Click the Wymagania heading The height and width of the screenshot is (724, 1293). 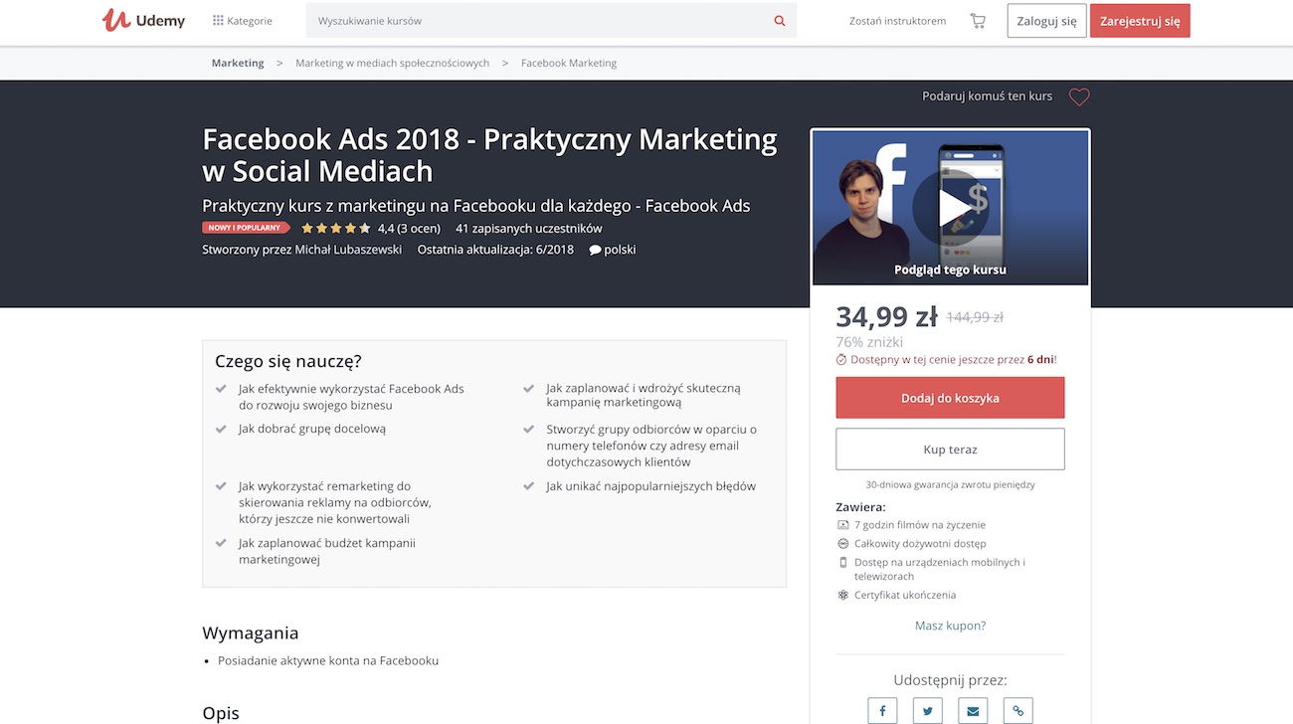[x=251, y=633]
